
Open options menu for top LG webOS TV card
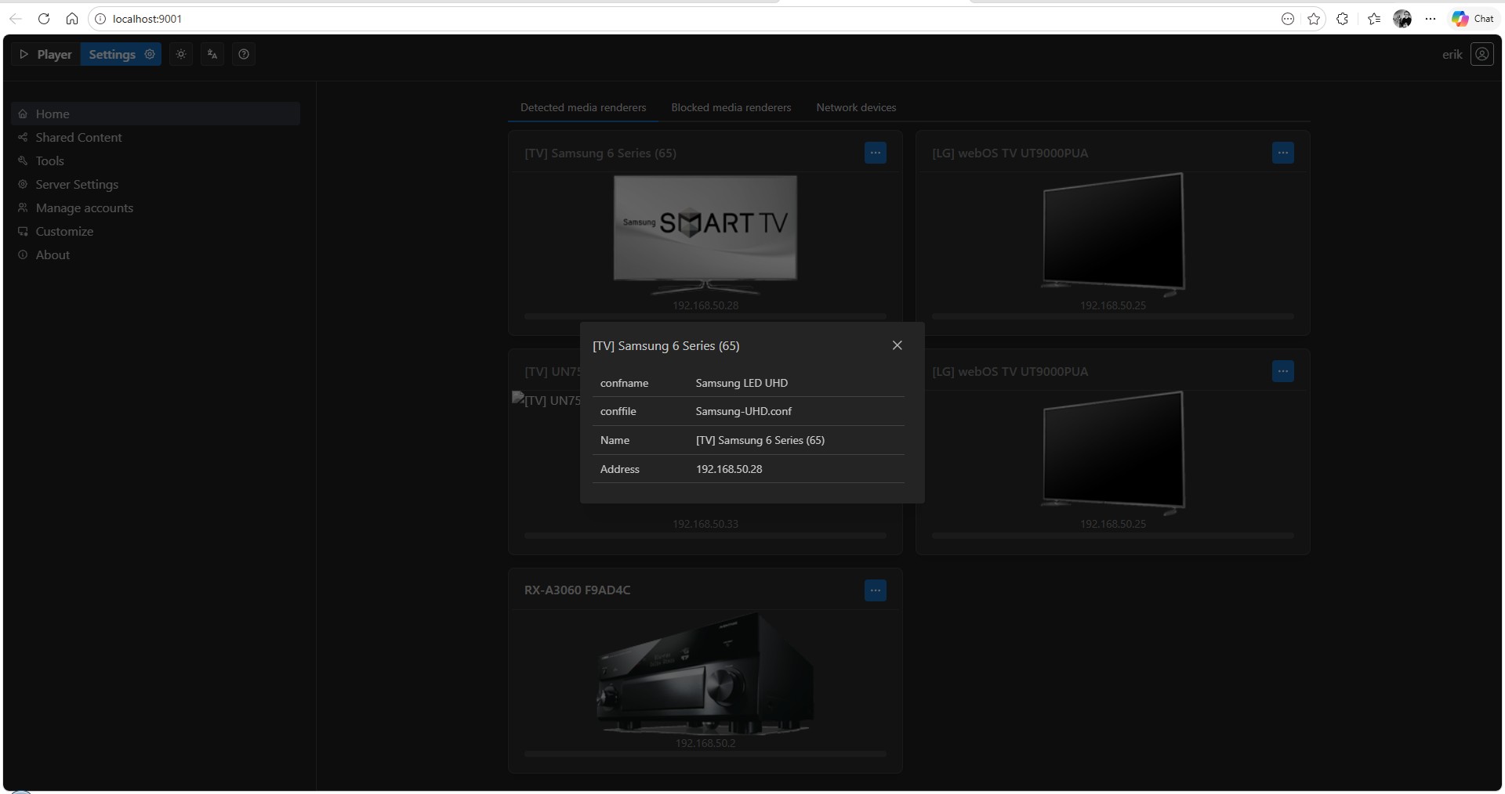pos(1283,153)
